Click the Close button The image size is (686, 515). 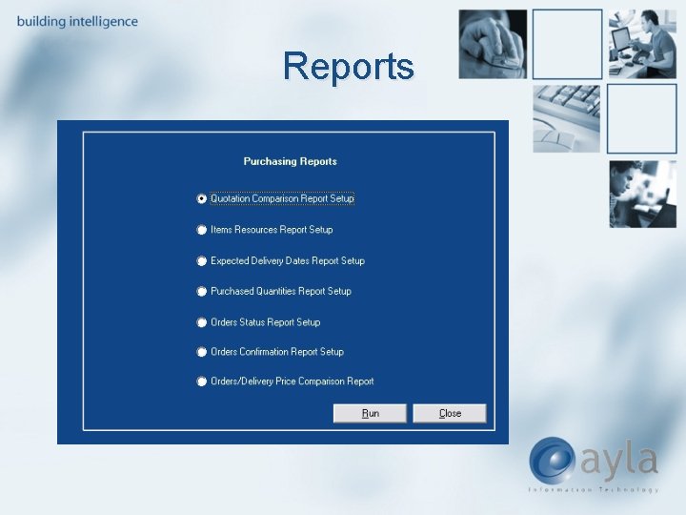coord(450,413)
